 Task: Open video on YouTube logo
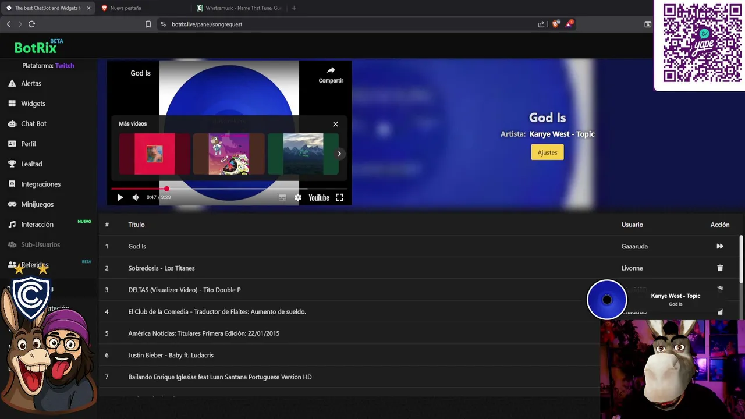pos(318,197)
